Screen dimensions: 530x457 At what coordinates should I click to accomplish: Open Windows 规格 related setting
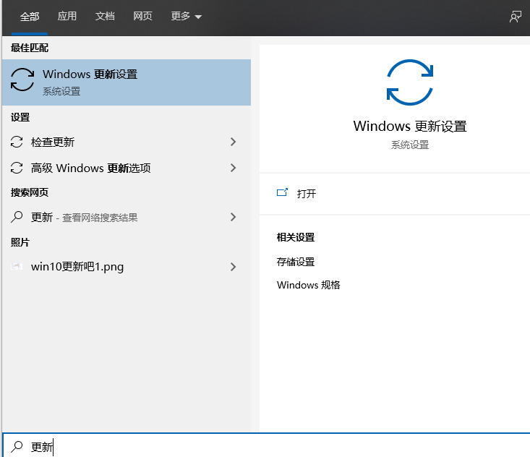[308, 285]
